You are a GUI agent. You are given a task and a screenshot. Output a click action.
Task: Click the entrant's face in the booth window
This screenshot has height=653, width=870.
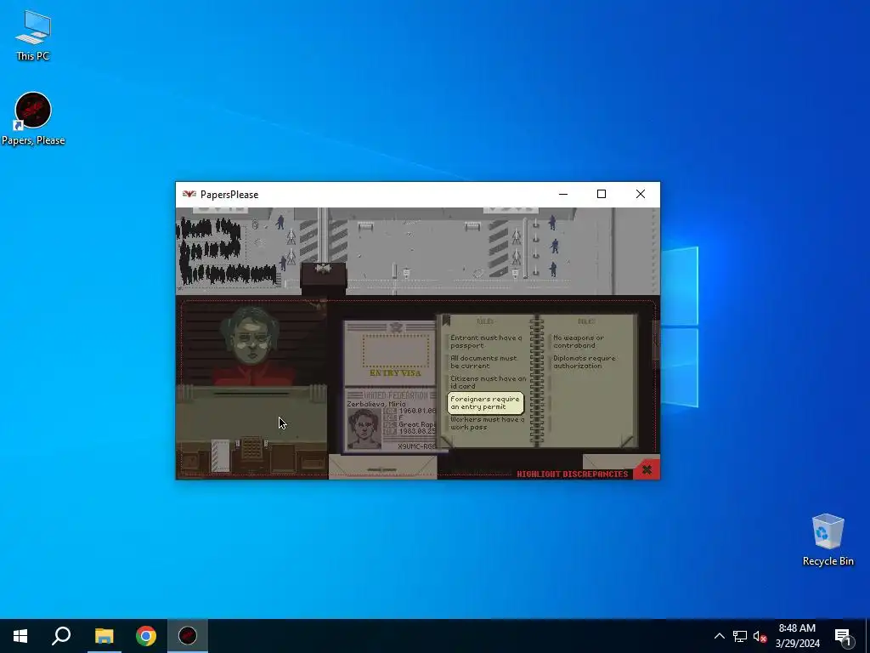(x=252, y=338)
